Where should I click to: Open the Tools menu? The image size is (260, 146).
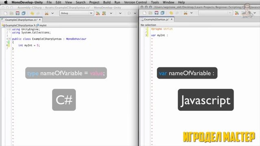pos(155,2)
